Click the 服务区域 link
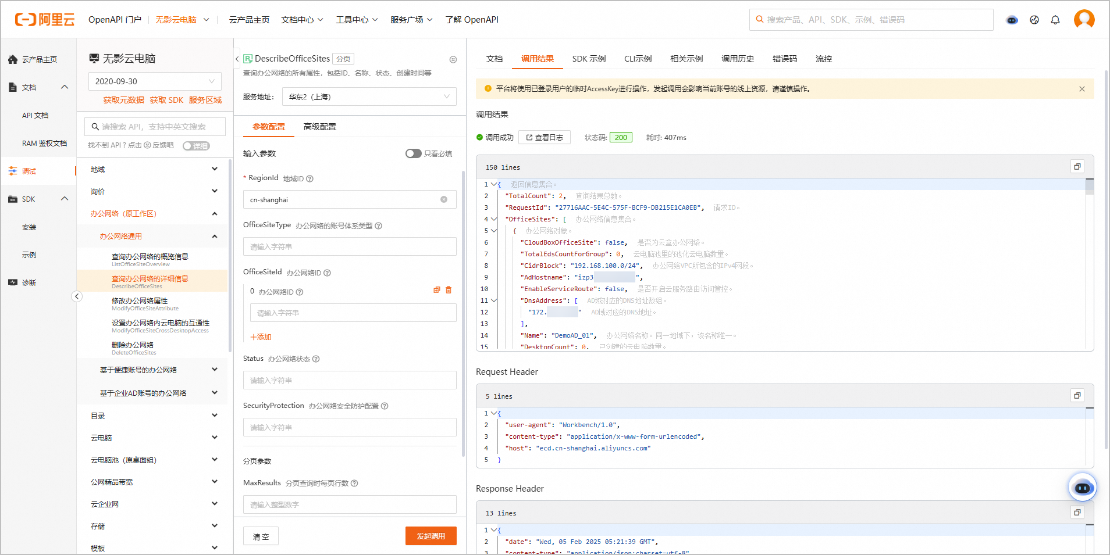This screenshot has height=555, width=1110. click(205, 100)
